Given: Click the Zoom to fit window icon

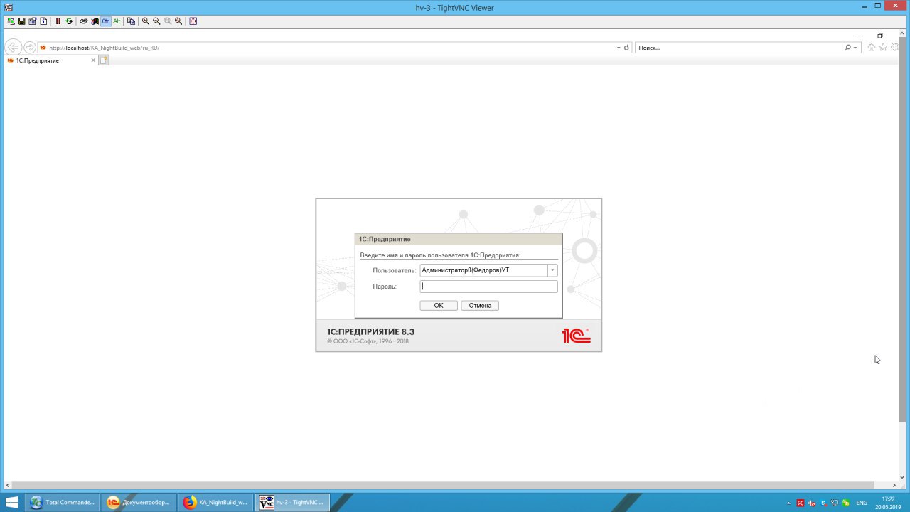Looking at the screenshot, I should 178,21.
